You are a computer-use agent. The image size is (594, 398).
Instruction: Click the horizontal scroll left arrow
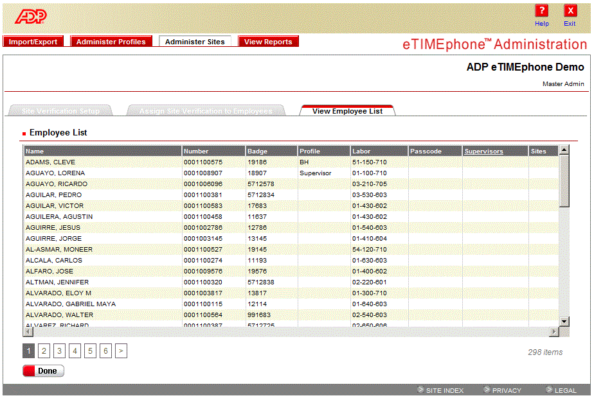pyautogui.click(x=28, y=331)
